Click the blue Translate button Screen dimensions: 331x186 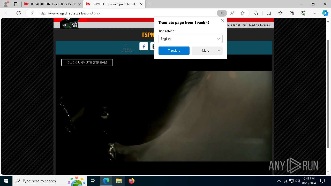pos(174,51)
